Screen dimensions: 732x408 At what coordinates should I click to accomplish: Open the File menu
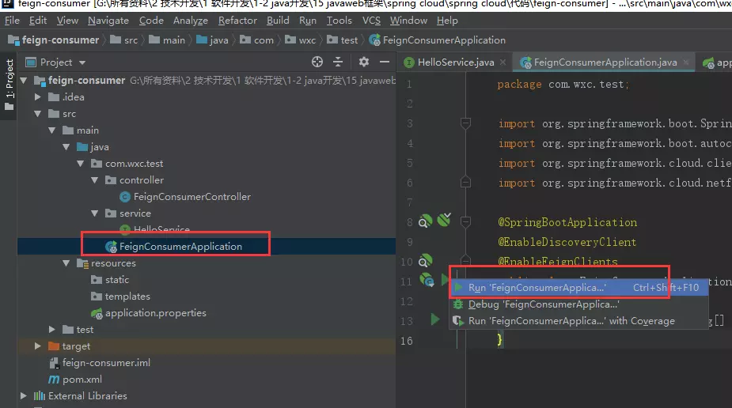12,21
